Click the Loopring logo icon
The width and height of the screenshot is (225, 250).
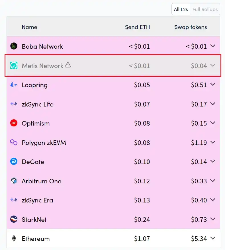click(x=14, y=85)
